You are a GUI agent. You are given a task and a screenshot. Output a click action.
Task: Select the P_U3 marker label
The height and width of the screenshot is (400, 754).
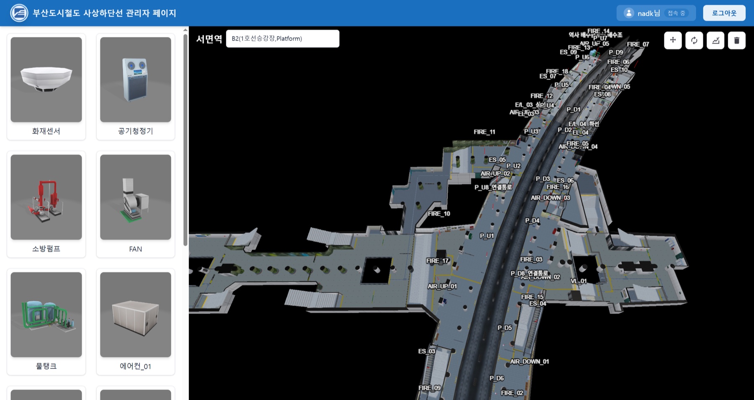(x=532, y=132)
